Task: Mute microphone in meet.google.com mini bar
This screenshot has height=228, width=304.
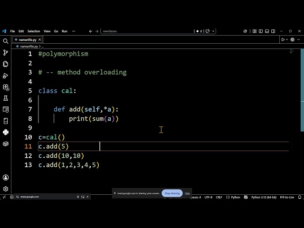Action: tap(78, 197)
